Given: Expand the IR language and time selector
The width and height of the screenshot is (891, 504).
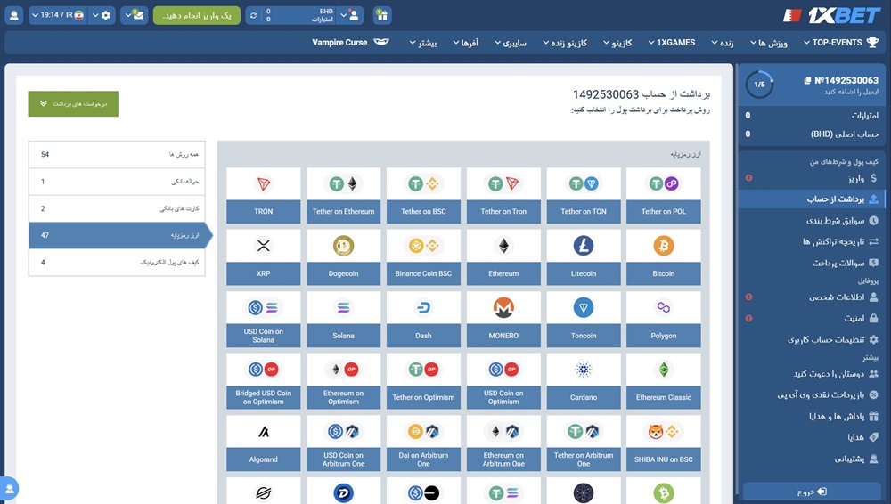Looking at the screenshot, I should coord(59,15).
